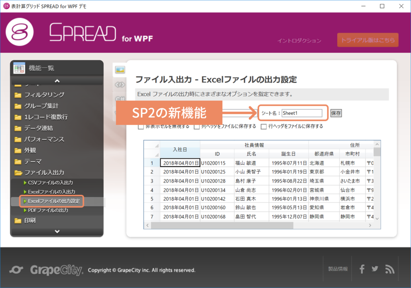Toggle 非表示セルを無視する checkbox

coord(141,127)
